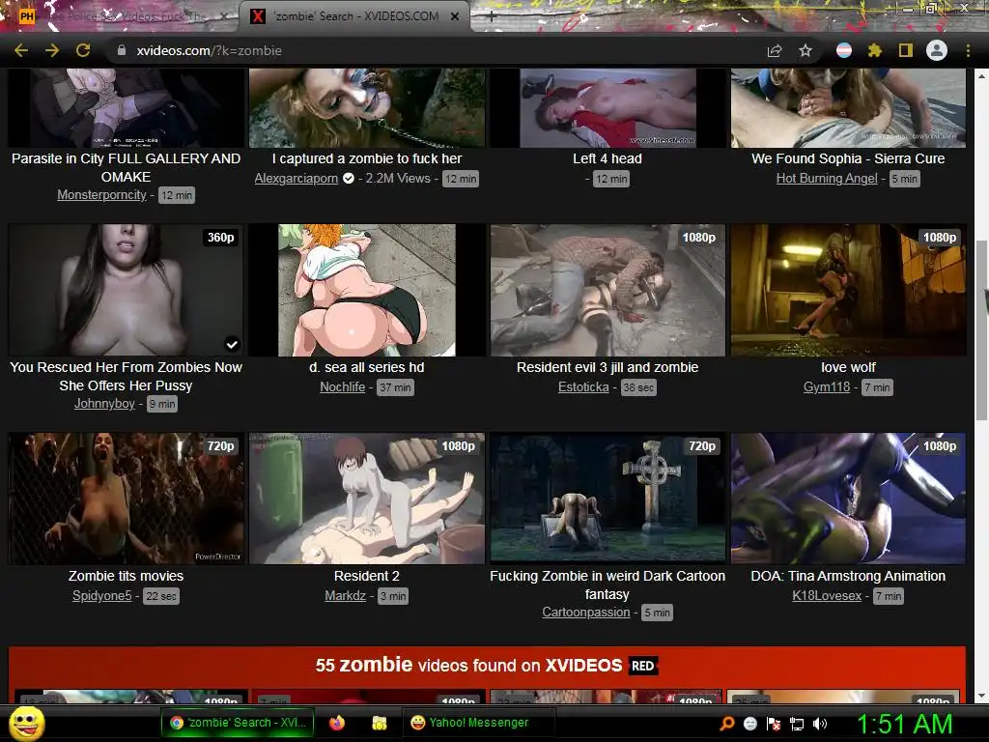This screenshot has height=742, width=989.
Task: Open the network tray icon
Action: (797, 724)
